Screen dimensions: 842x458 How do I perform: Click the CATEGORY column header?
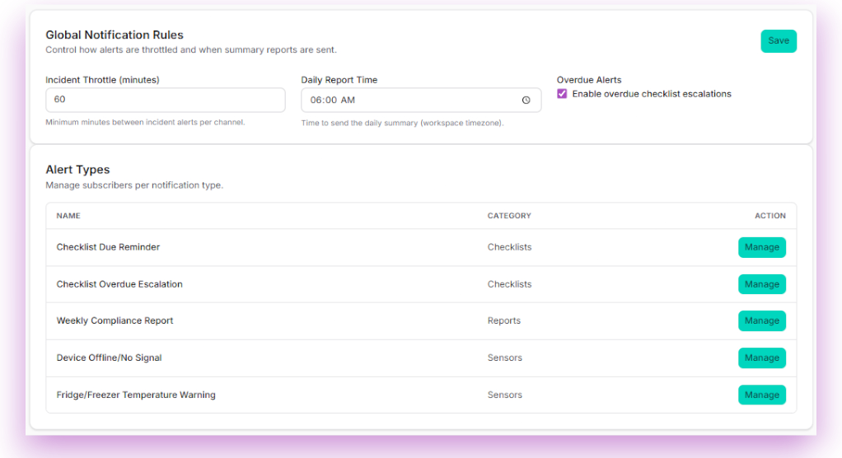tap(509, 216)
